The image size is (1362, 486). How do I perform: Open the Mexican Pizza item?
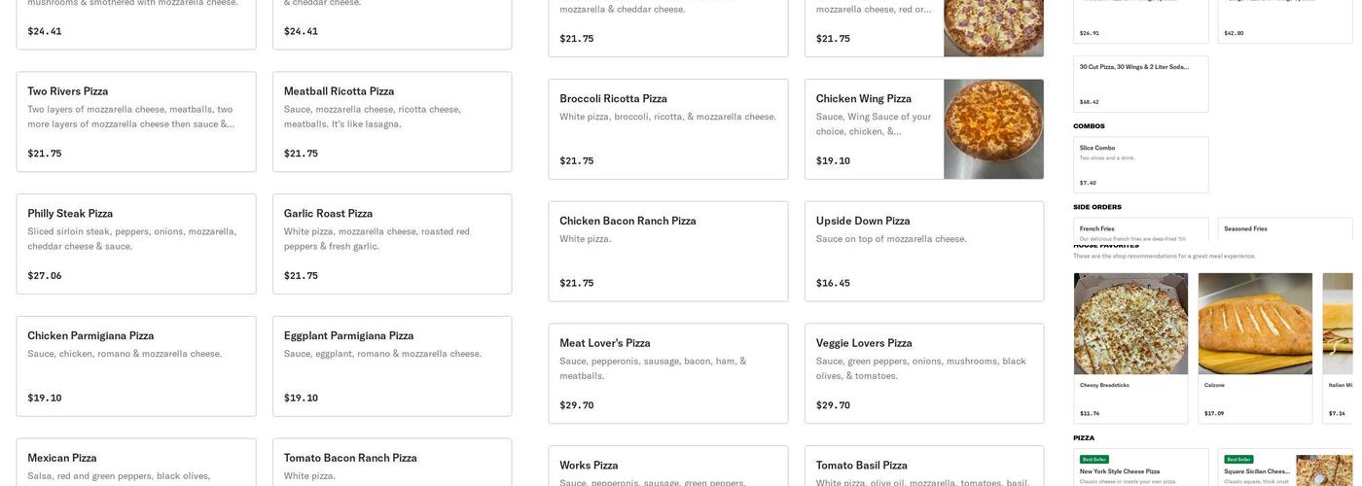pyautogui.click(x=136, y=465)
